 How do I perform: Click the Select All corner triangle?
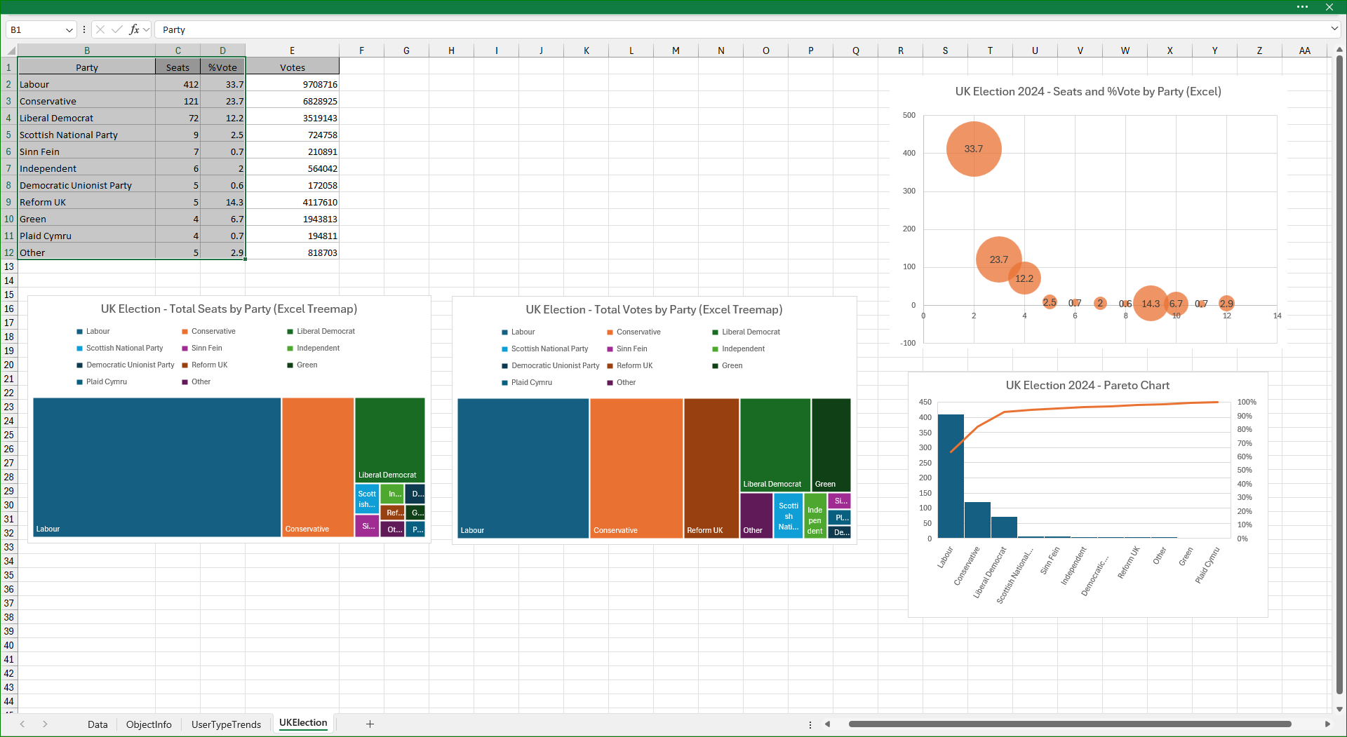tap(11, 50)
